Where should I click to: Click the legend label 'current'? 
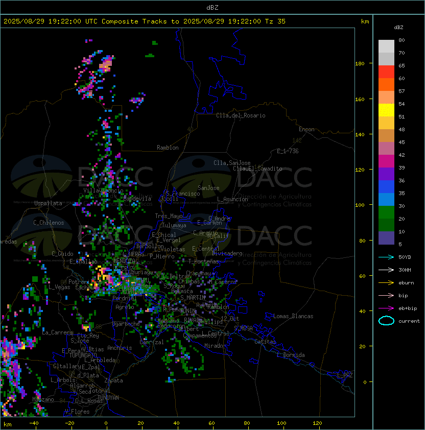pyautogui.click(x=409, y=321)
